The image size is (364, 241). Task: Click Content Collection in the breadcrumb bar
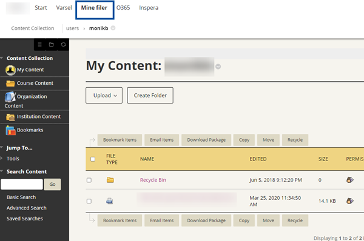click(x=33, y=28)
